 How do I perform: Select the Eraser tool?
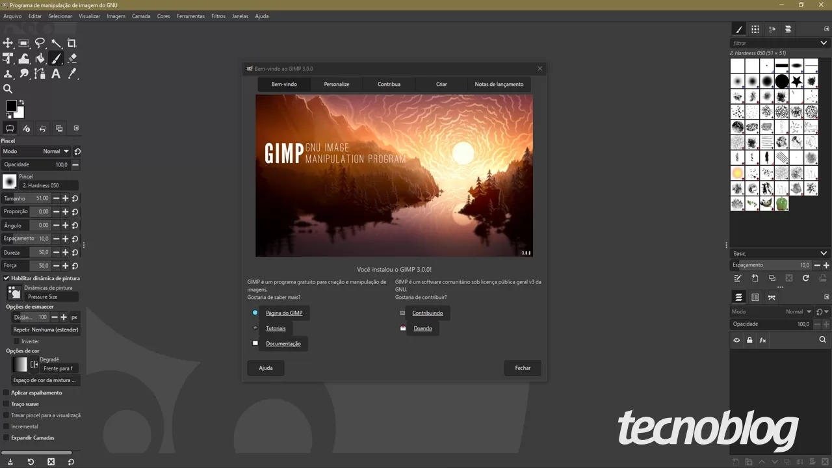tap(72, 58)
